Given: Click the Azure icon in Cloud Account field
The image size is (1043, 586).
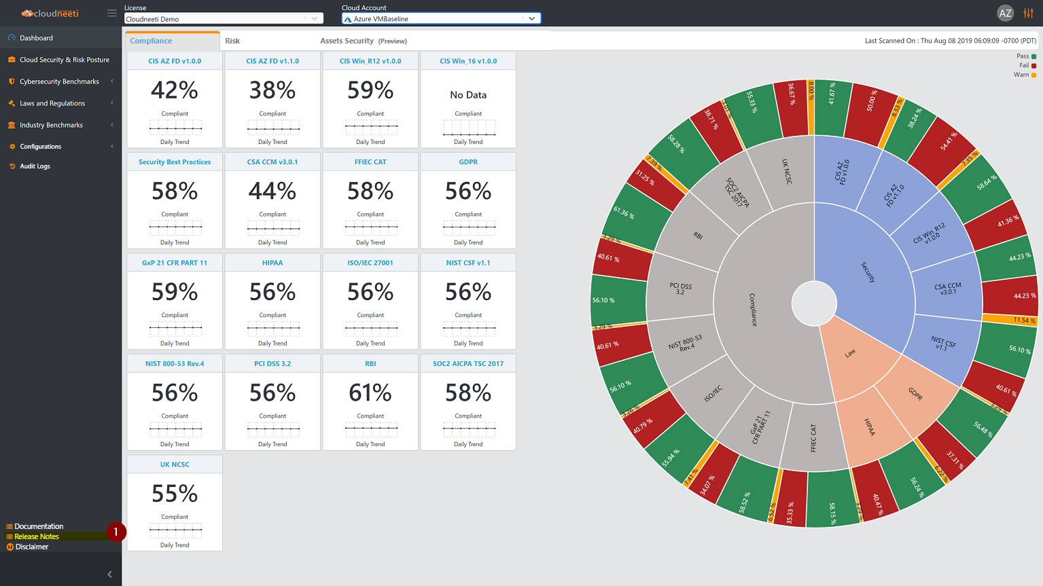Looking at the screenshot, I should [348, 19].
